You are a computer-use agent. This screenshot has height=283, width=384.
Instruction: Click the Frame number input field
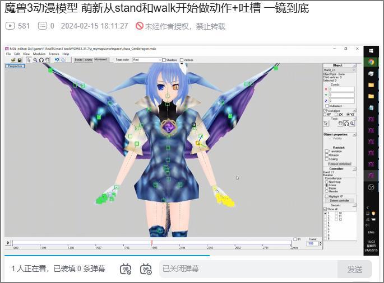click(x=311, y=244)
